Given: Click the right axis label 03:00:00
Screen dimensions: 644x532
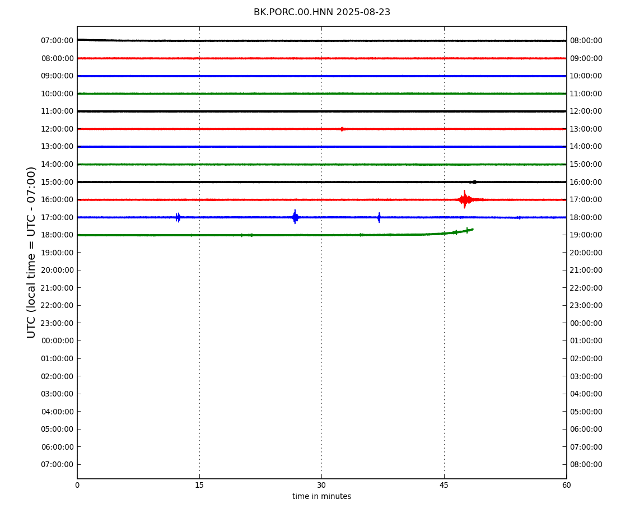Looking at the screenshot, I should (586, 376).
